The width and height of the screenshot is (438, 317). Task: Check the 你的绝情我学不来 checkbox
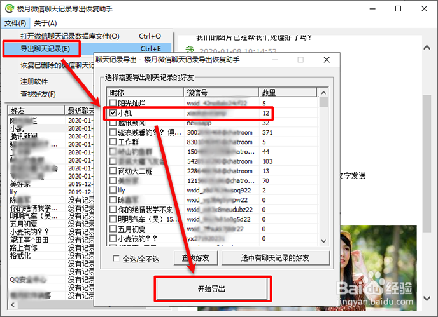pyautogui.click(x=113, y=210)
